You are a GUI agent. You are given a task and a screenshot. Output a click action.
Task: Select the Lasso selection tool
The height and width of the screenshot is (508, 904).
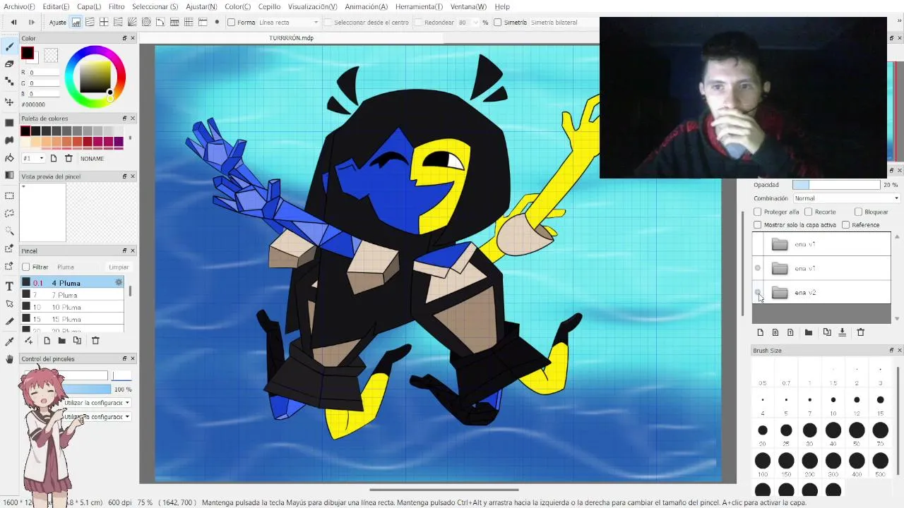[9, 213]
